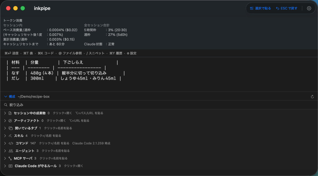Select the スキル label
The image size is (318, 176).
(x=19, y=136)
